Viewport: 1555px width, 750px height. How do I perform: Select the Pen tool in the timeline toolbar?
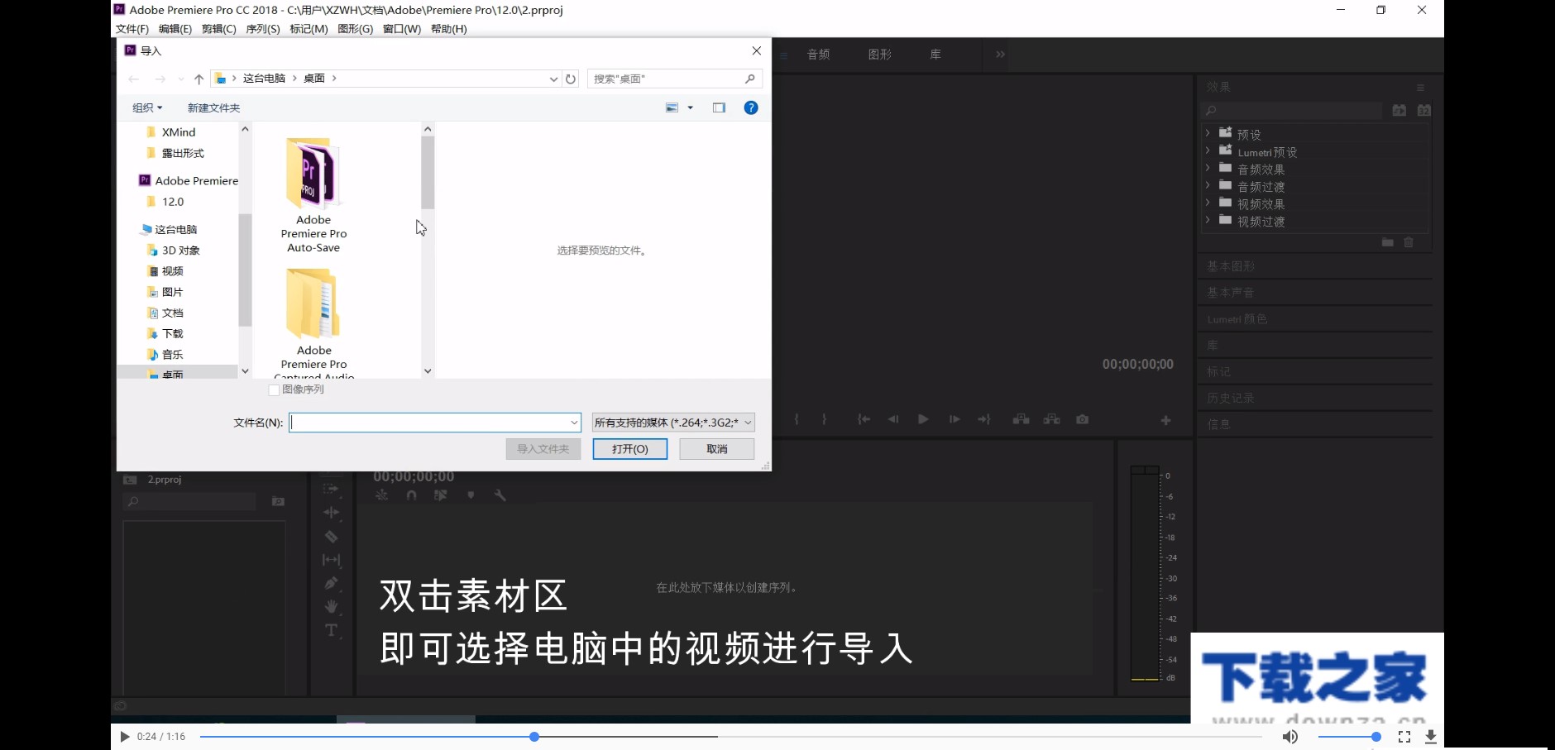click(332, 583)
